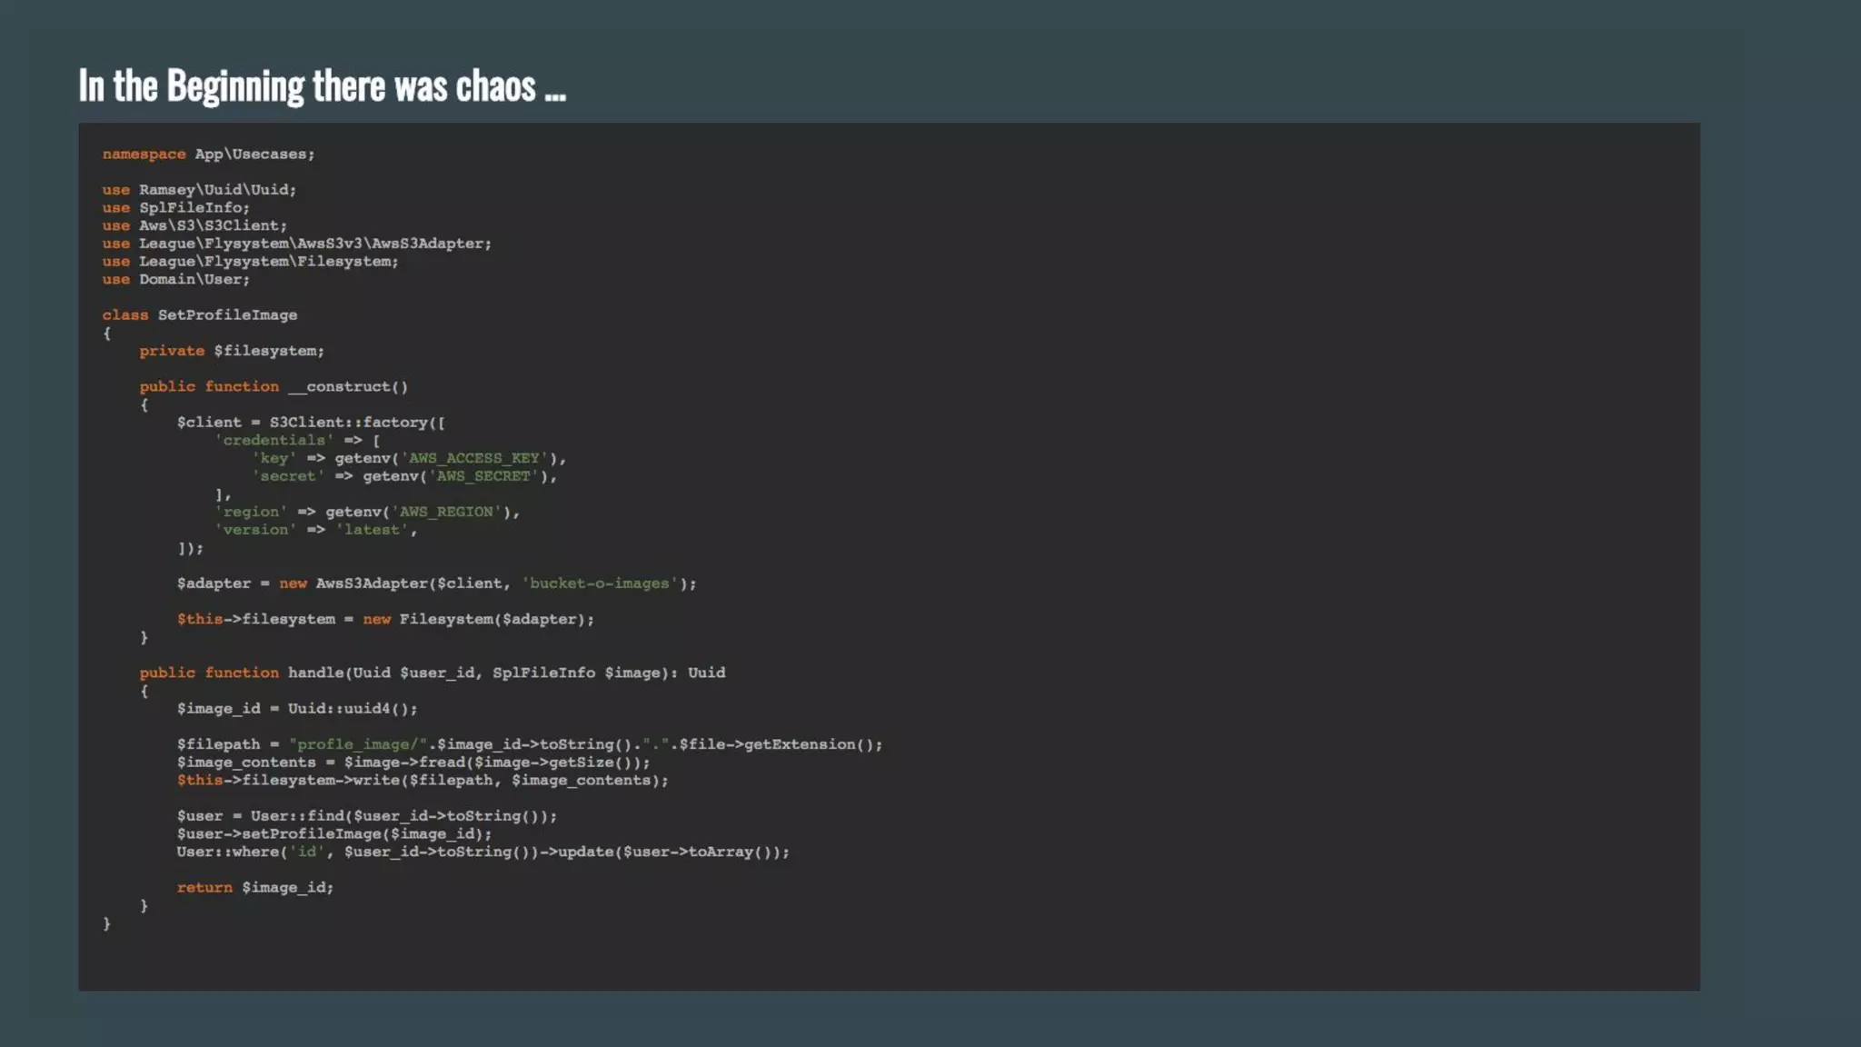Viewport: 1861px width, 1047px height.
Task: Click the namespace keyword on first code line
Action: pos(144,155)
